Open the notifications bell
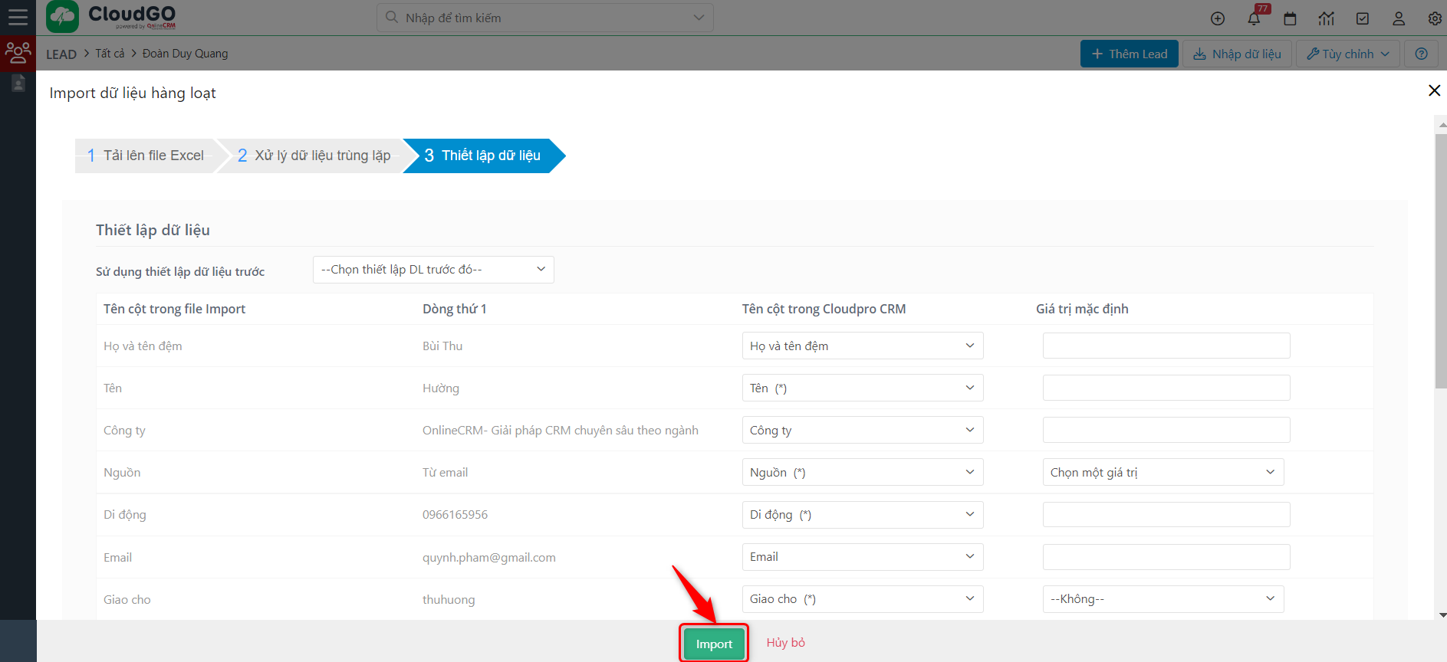The width and height of the screenshot is (1447, 662). tap(1254, 18)
